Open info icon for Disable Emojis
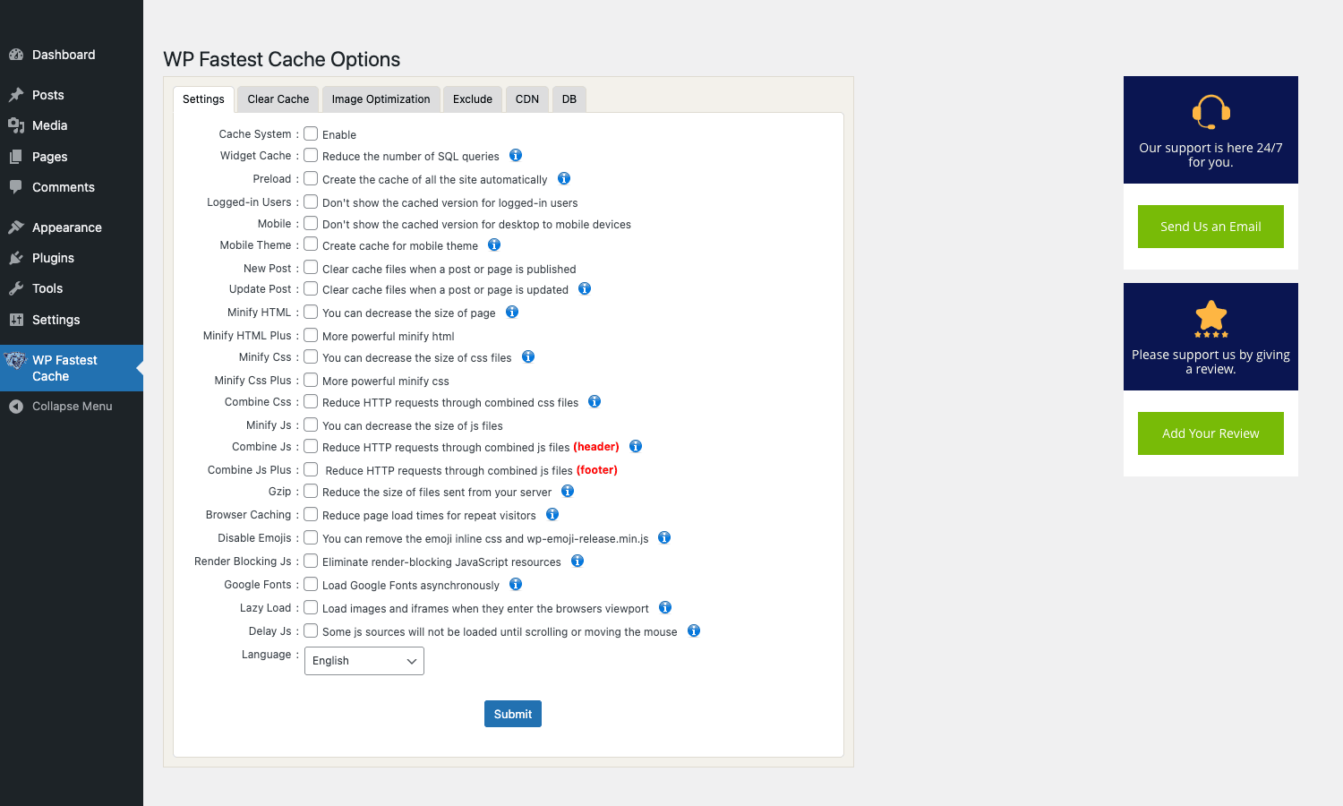The image size is (1343, 806). [664, 537]
